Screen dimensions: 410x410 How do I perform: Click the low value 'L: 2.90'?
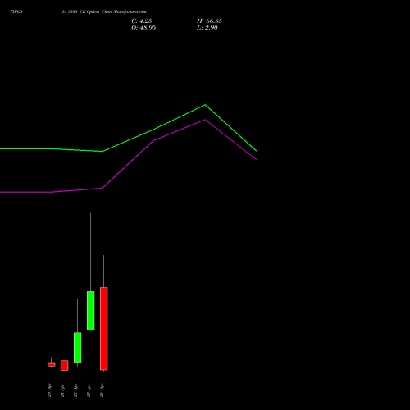pos(207,28)
